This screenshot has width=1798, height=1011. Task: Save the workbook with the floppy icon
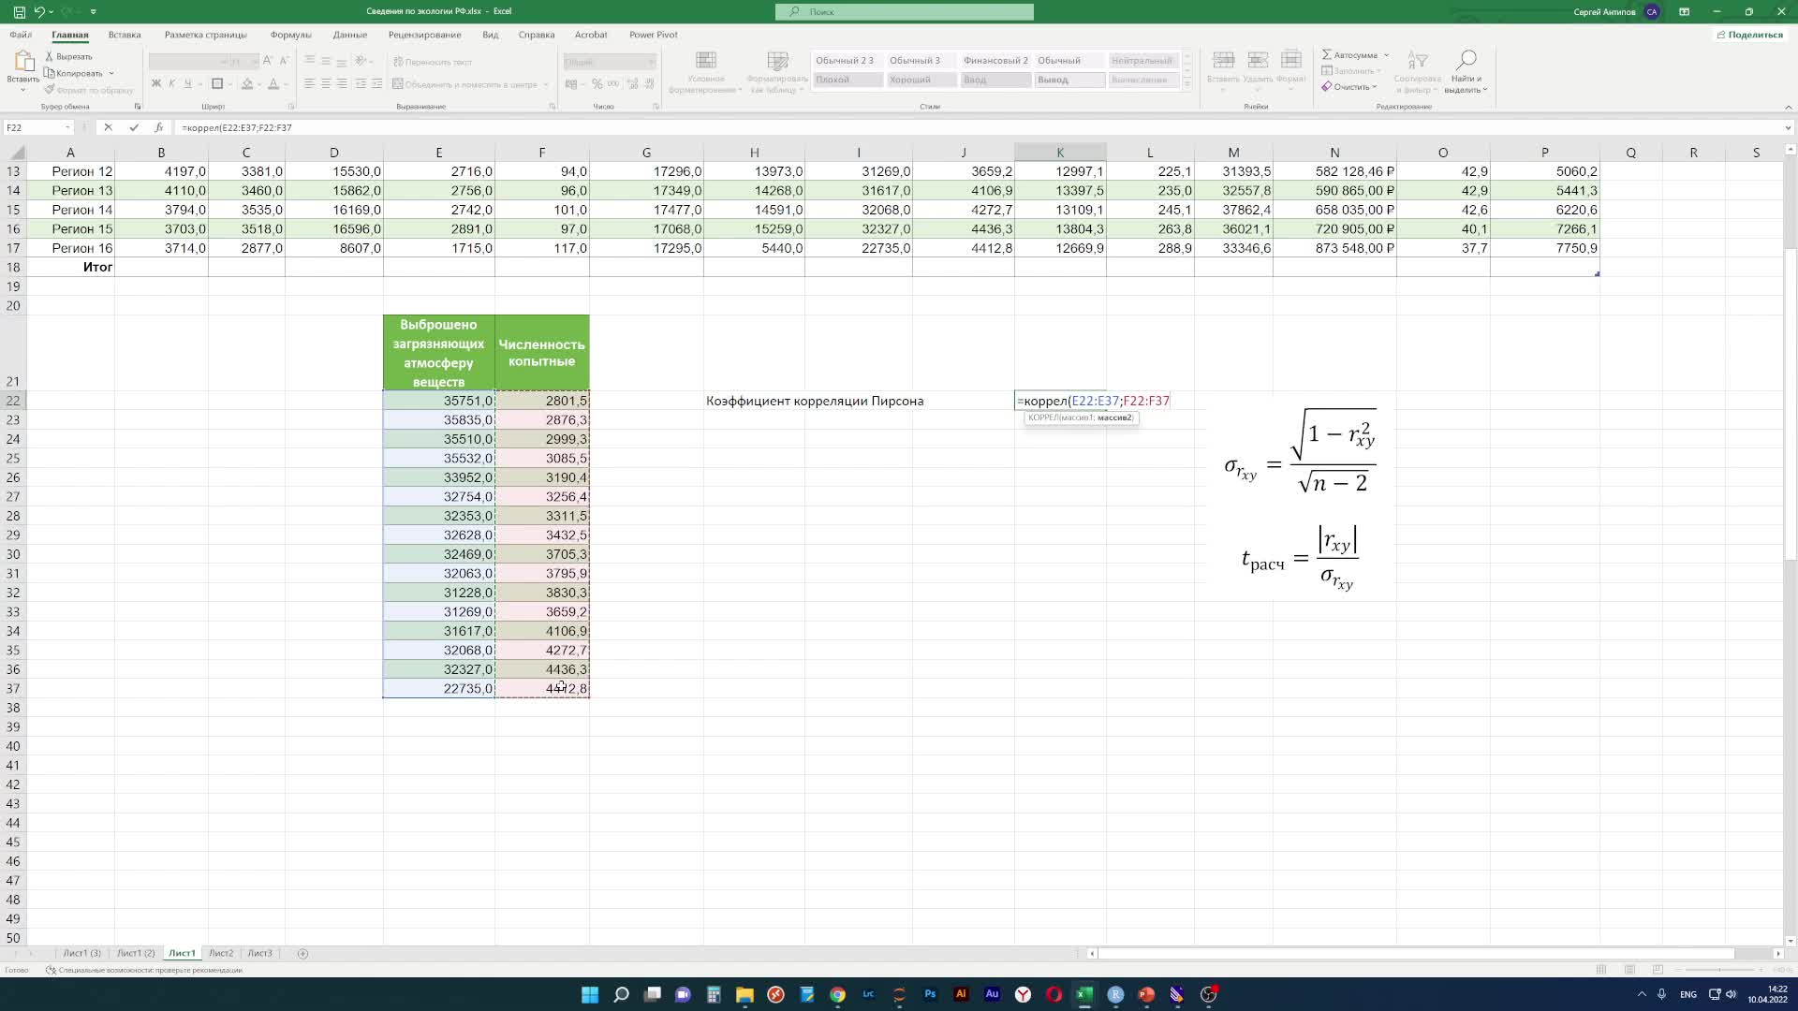[19, 11]
